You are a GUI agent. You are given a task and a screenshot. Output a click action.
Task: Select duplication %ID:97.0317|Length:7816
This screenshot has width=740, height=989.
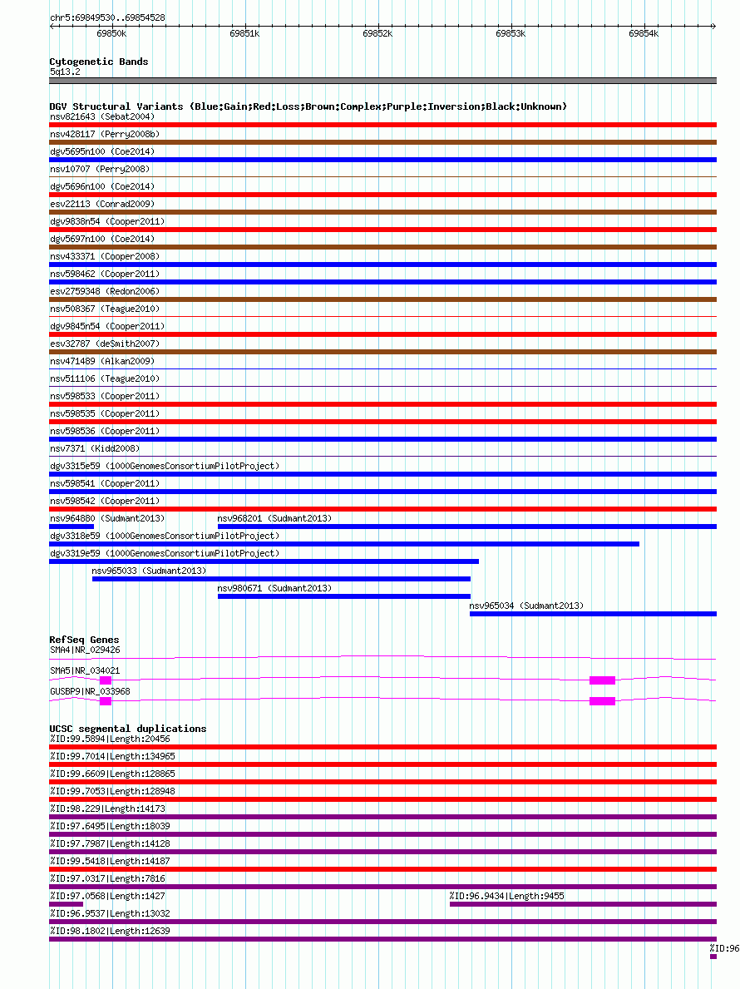(107, 878)
